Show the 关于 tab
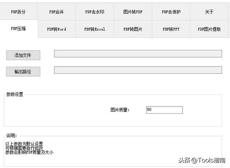This screenshot has height=168, width=230. [x=209, y=12]
